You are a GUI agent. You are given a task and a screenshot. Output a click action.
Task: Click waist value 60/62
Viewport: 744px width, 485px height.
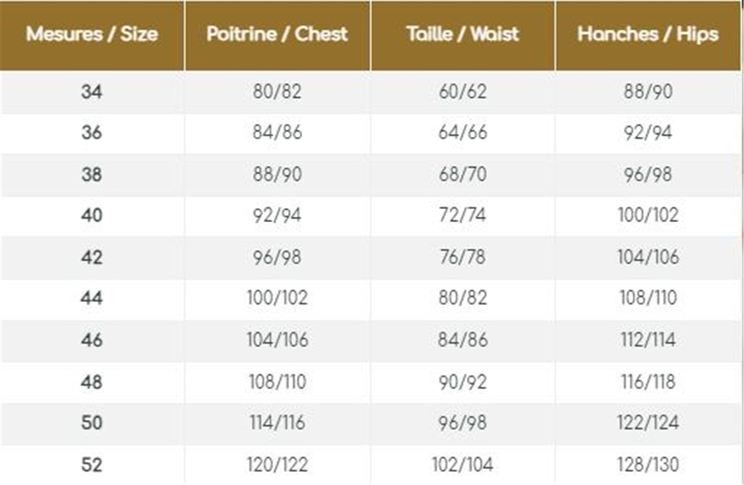point(463,92)
